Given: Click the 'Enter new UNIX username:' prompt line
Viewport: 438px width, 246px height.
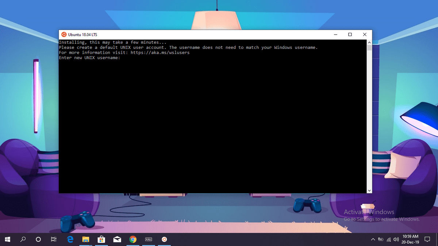Looking at the screenshot, I should tap(89, 58).
